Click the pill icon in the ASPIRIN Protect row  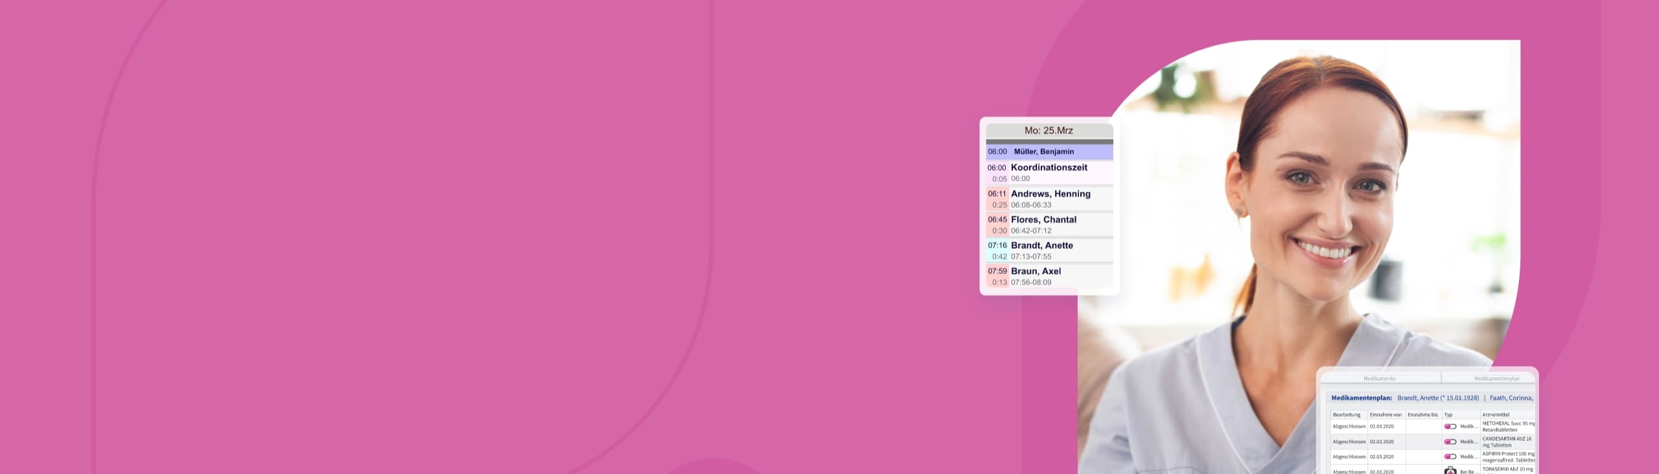pyautogui.click(x=1450, y=457)
